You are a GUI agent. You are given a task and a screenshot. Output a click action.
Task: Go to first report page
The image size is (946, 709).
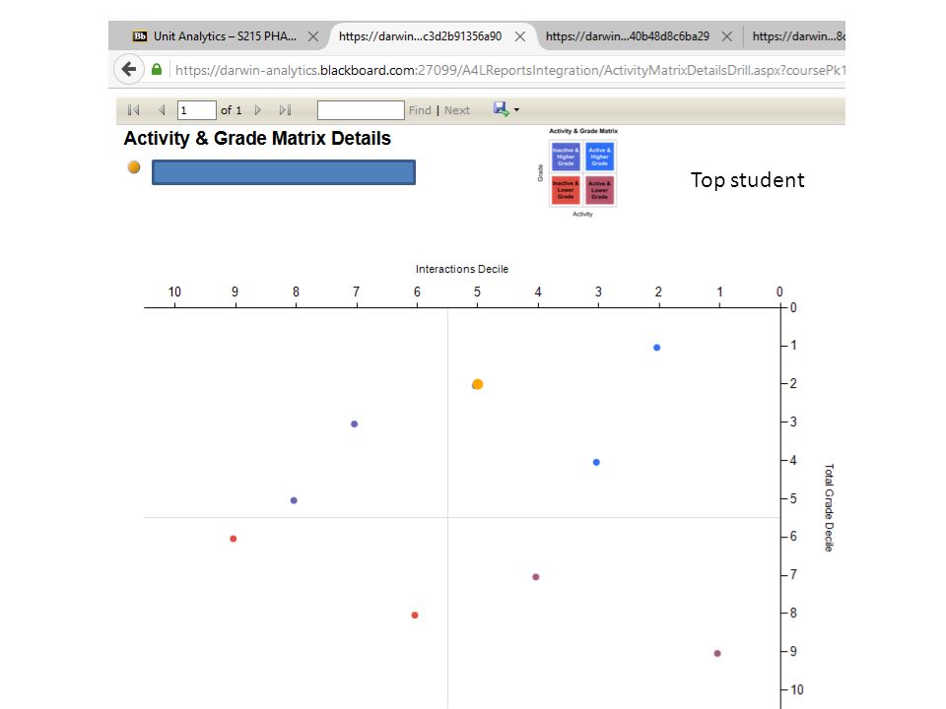(x=133, y=110)
